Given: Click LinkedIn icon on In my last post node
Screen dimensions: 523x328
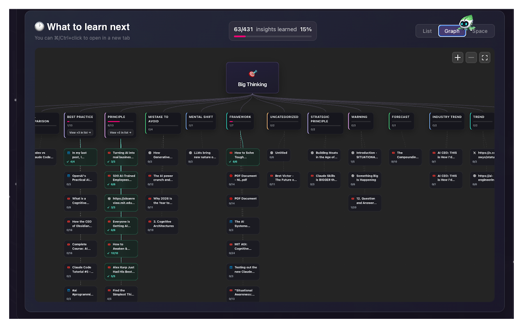Looking at the screenshot, I should (69, 153).
